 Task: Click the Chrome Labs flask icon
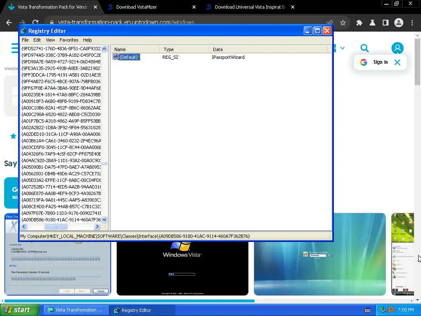click(372, 23)
